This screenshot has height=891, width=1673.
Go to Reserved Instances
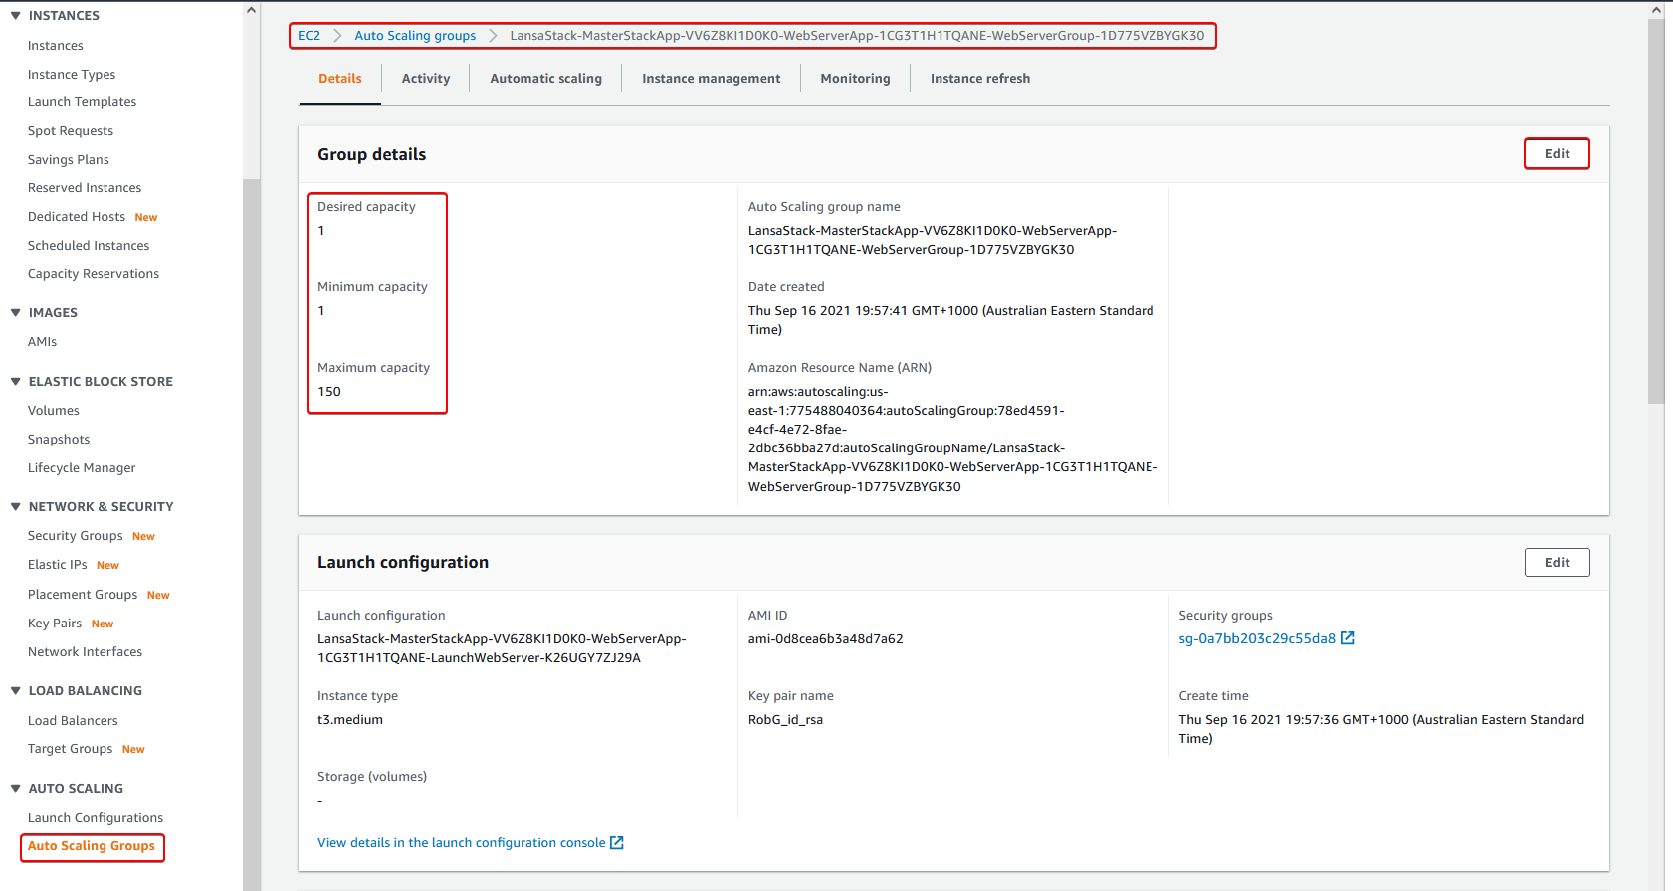[x=85, y=188]
